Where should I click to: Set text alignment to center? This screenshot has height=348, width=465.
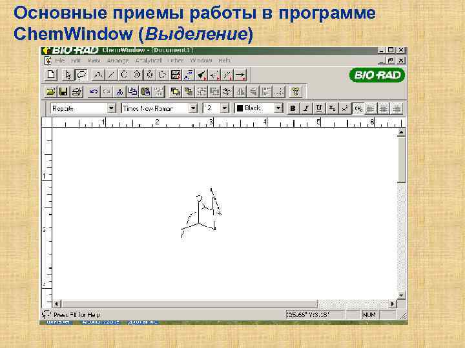pyautogui.click(x=384, y=108)
